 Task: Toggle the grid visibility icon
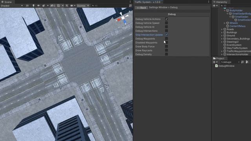coord(58,5)
